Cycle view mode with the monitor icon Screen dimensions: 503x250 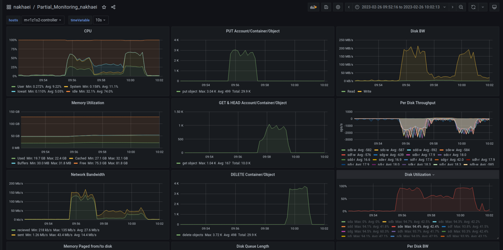pos(494,7)
